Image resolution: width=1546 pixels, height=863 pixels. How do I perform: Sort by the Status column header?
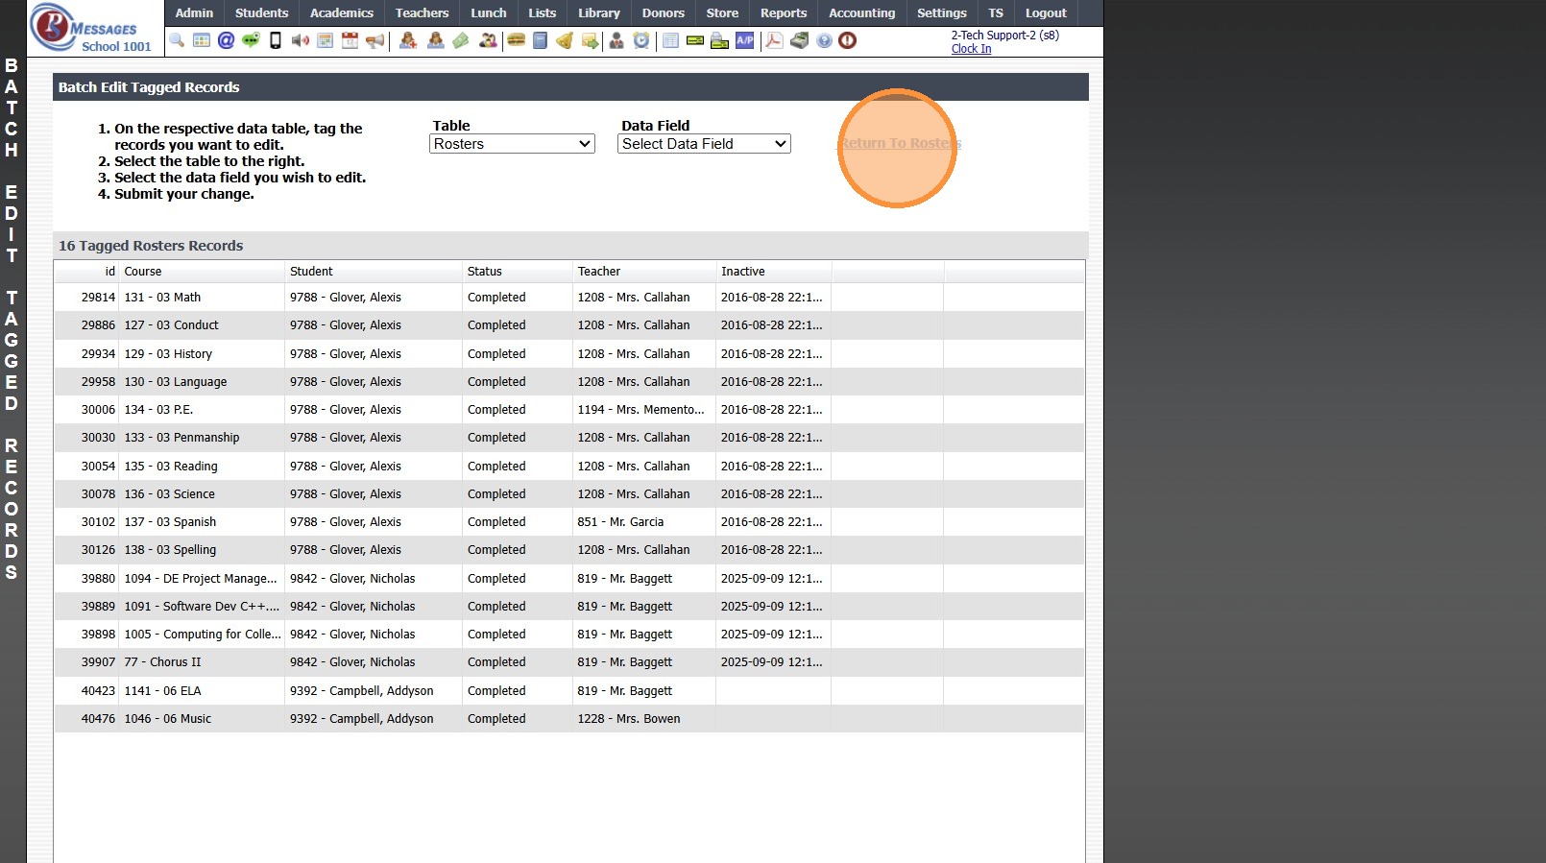(x=518, y=272)
